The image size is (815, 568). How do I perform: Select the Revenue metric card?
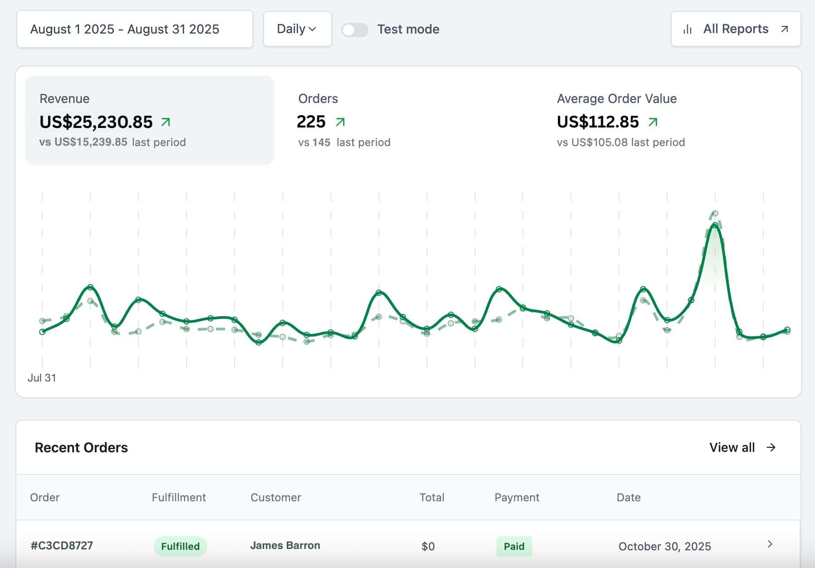(x=149, y=120)
